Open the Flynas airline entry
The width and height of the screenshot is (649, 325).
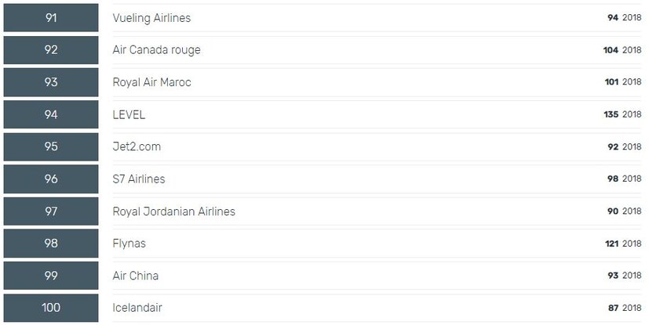point(129,243)
